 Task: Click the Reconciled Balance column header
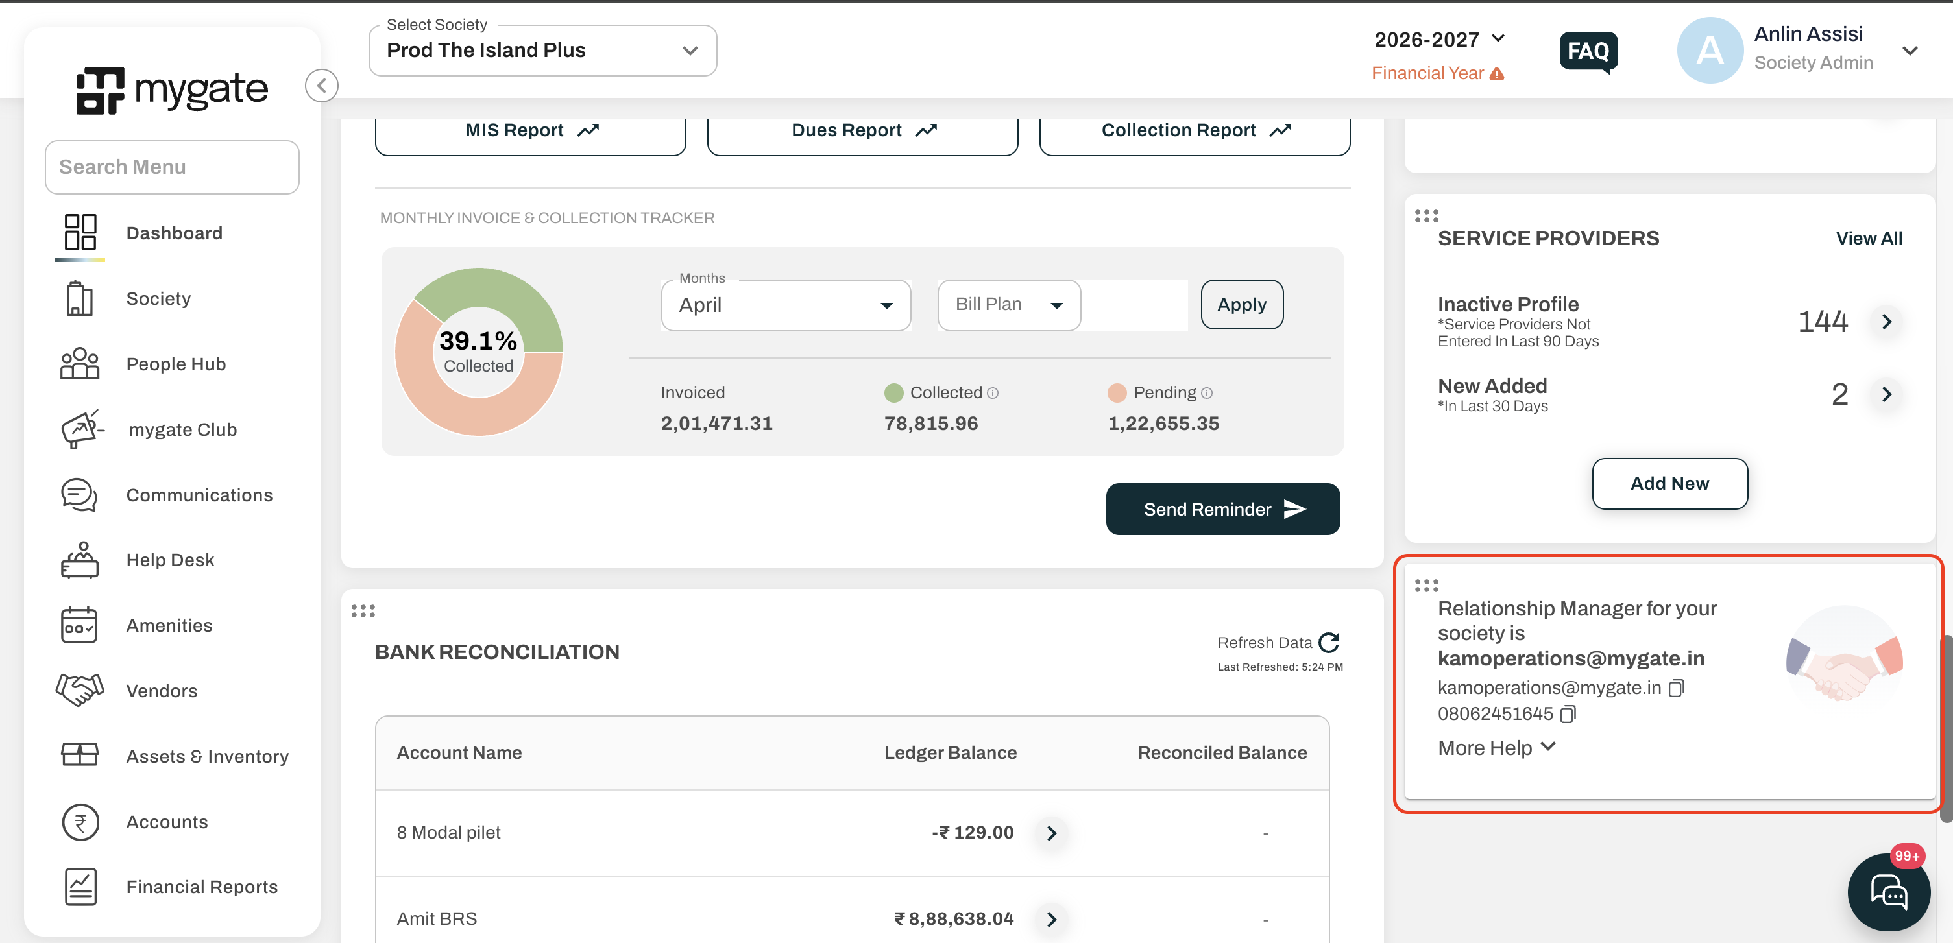coord(1222,753)
